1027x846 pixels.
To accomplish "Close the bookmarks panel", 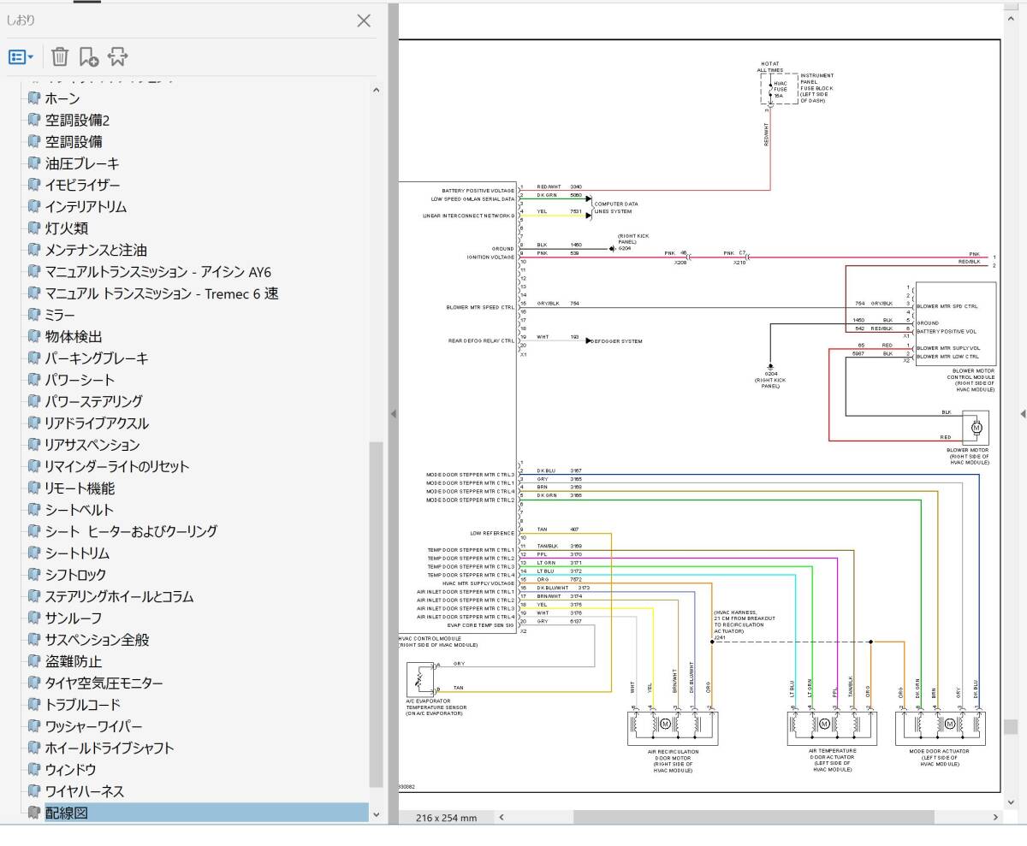I will [364, 21].
